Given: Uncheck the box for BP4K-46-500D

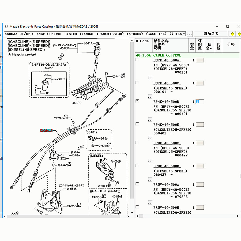Looking at the screenshot, I should click(x=137, y=101).
